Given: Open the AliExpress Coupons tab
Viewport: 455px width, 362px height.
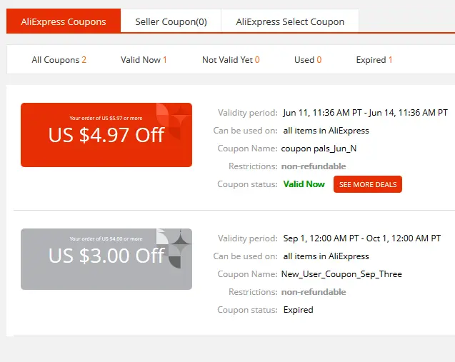Looking at the screenshot, I should pyautogui.click(x=64, y=21).
